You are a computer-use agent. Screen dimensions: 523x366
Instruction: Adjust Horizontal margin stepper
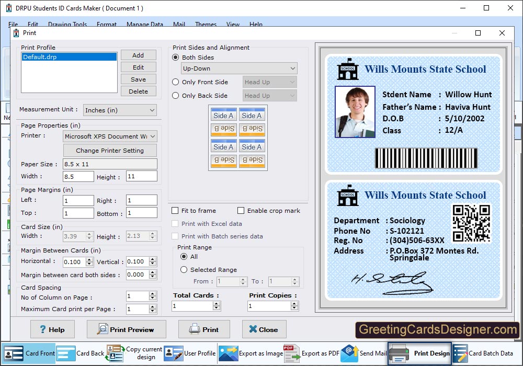(x=89, y=261)
